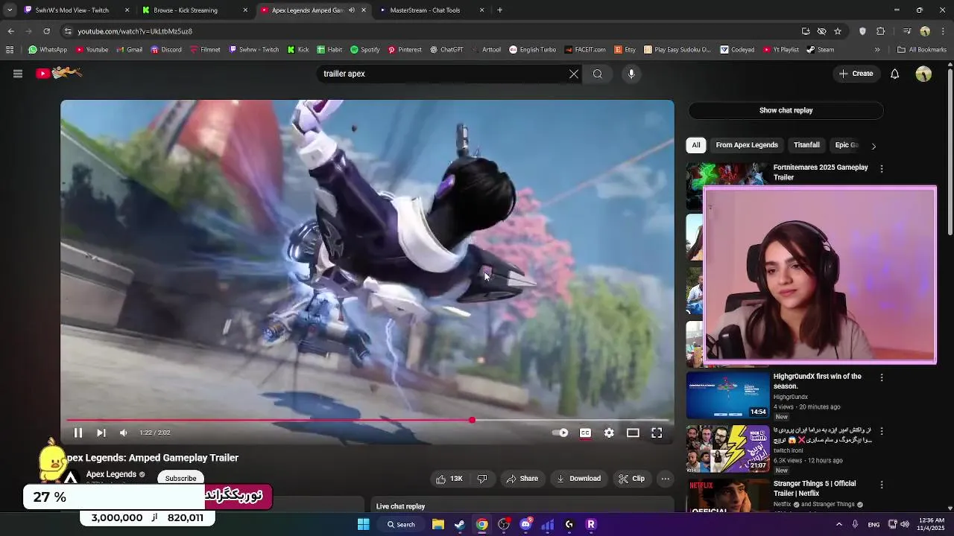Select the 'All' filter chip

click(x=696, y=145)
